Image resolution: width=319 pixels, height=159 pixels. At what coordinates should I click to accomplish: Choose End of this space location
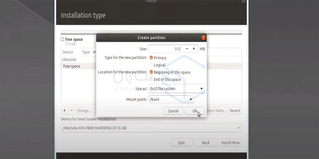click(x=151, y=79)
